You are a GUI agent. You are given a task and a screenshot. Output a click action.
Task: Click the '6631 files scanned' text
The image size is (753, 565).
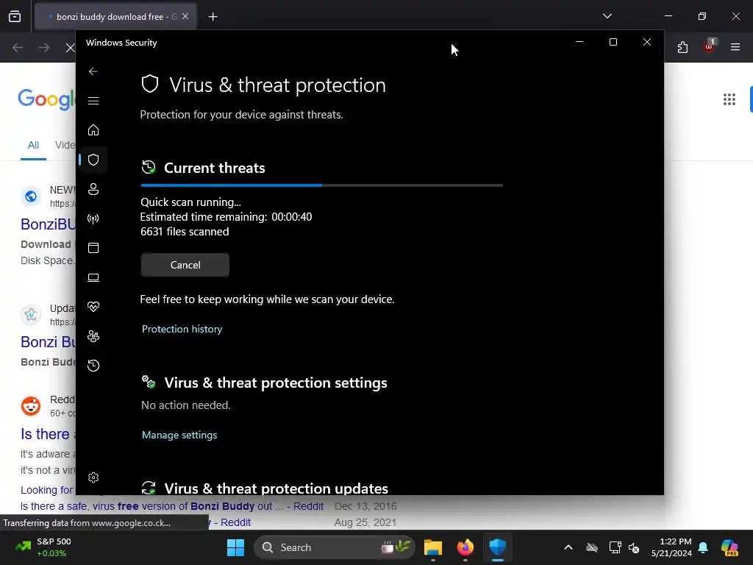pyautogui.click(x=185, y=232)
